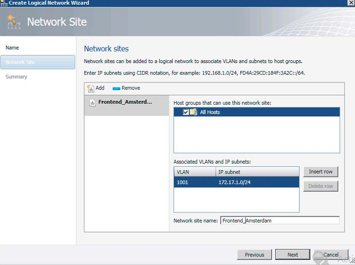Image resolution: width=355 pixels, height=265 pixels.
Task: Select the Frontend_Amsterd... network site entry
Action: 127,106
